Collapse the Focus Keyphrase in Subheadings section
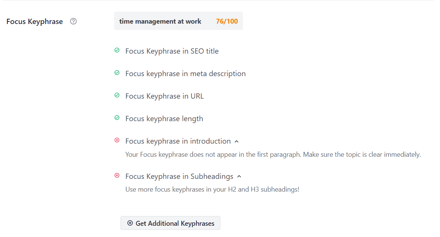Image resolution: width=440 pixels, height=237 pixels. (x=240, y=176)
